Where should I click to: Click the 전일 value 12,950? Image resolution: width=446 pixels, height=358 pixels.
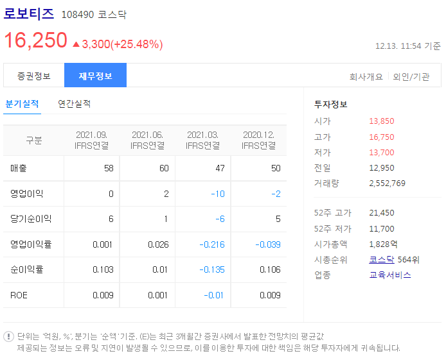(382, 168)
